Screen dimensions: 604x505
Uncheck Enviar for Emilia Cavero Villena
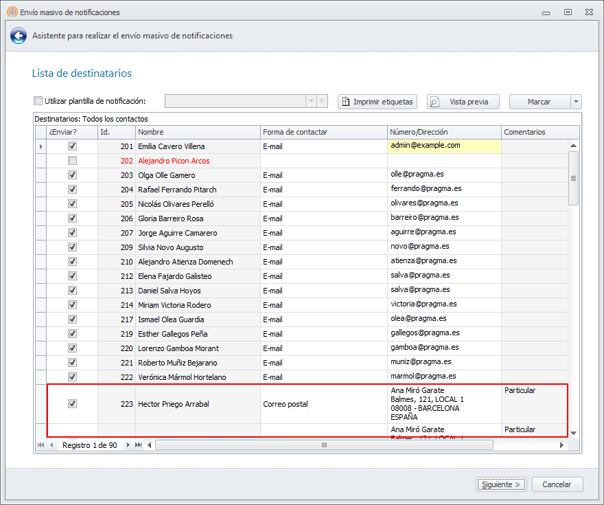pyautogui.click(x=72, y=146)
